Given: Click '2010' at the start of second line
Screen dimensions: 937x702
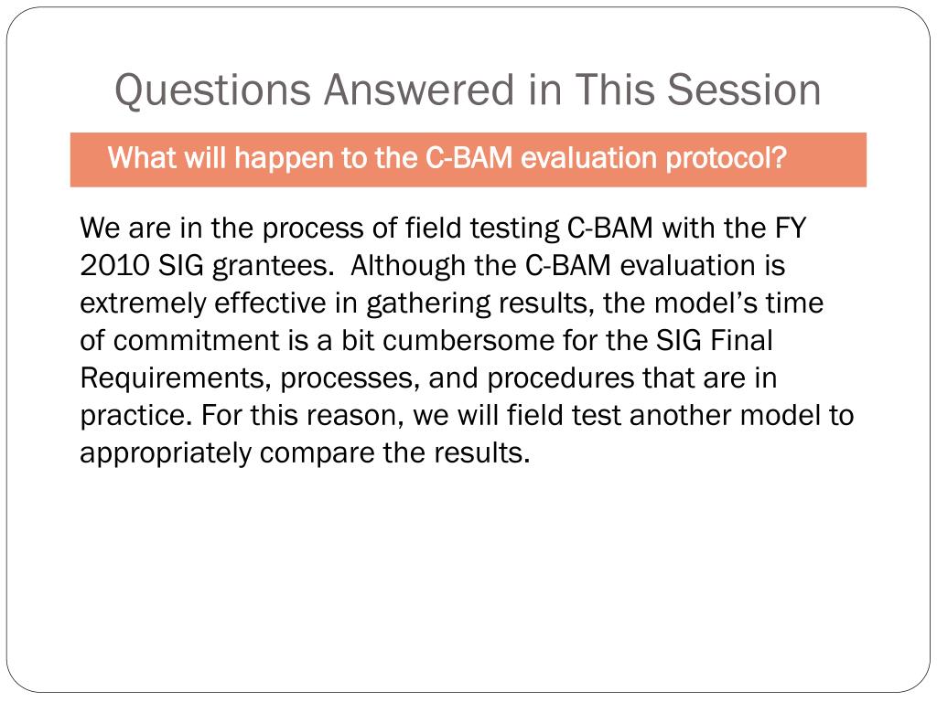Looking at the screenshot, I should point(114,266).
